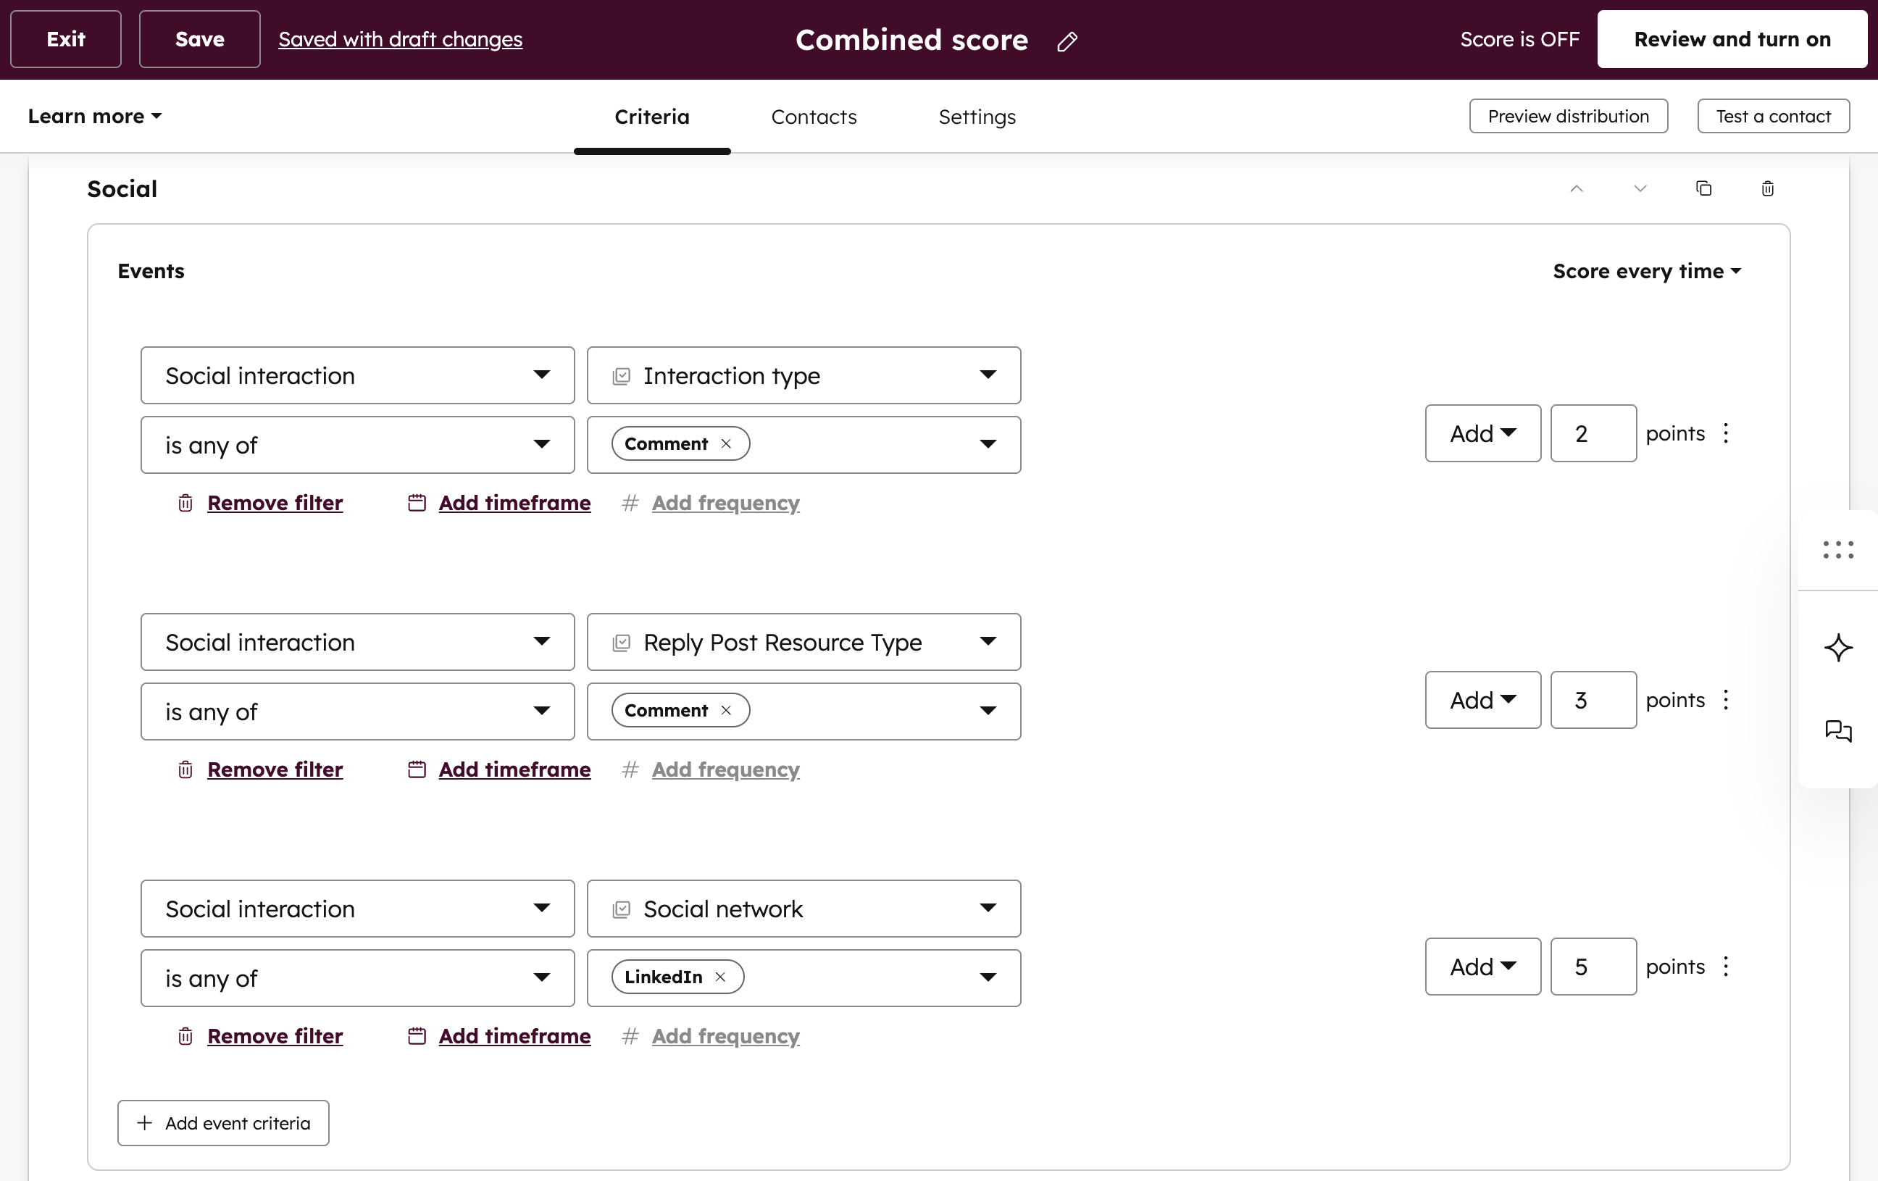Click the six-dot grid icon in side panel
The image size is (1878, 1181).
(1838, 550)
